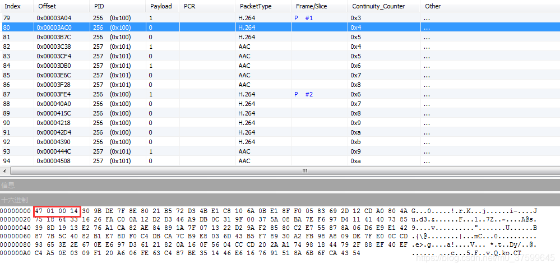Select the highlighted row index 80
This screenshot has height=268, width=560.
coord(280,27)
